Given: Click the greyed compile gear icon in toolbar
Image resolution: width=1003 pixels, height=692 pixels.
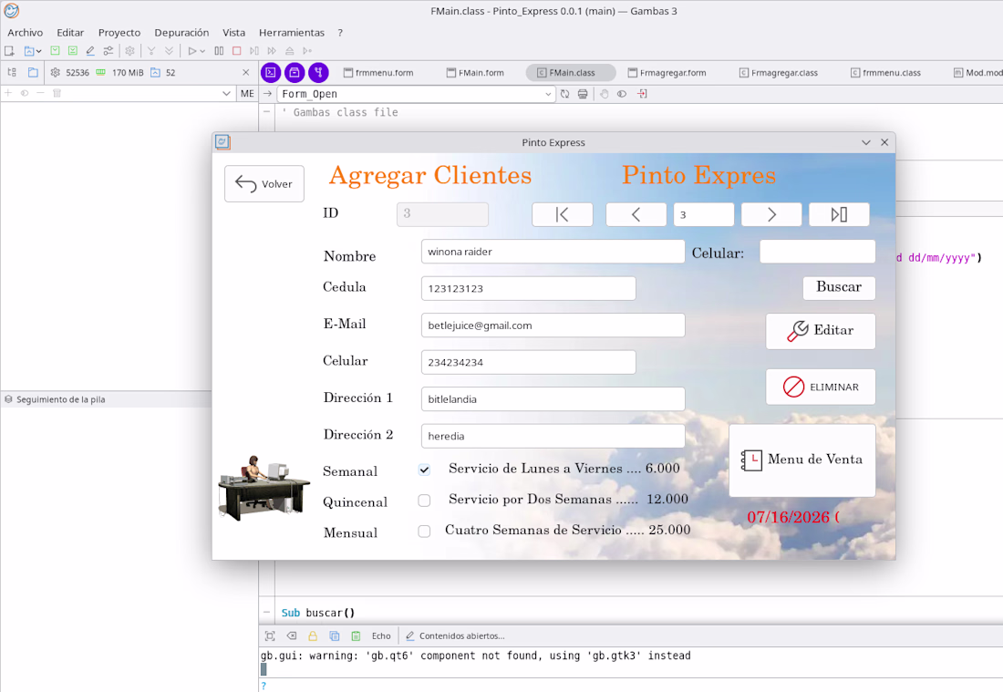Looking at the screenshot, I should tap(129, 50).
